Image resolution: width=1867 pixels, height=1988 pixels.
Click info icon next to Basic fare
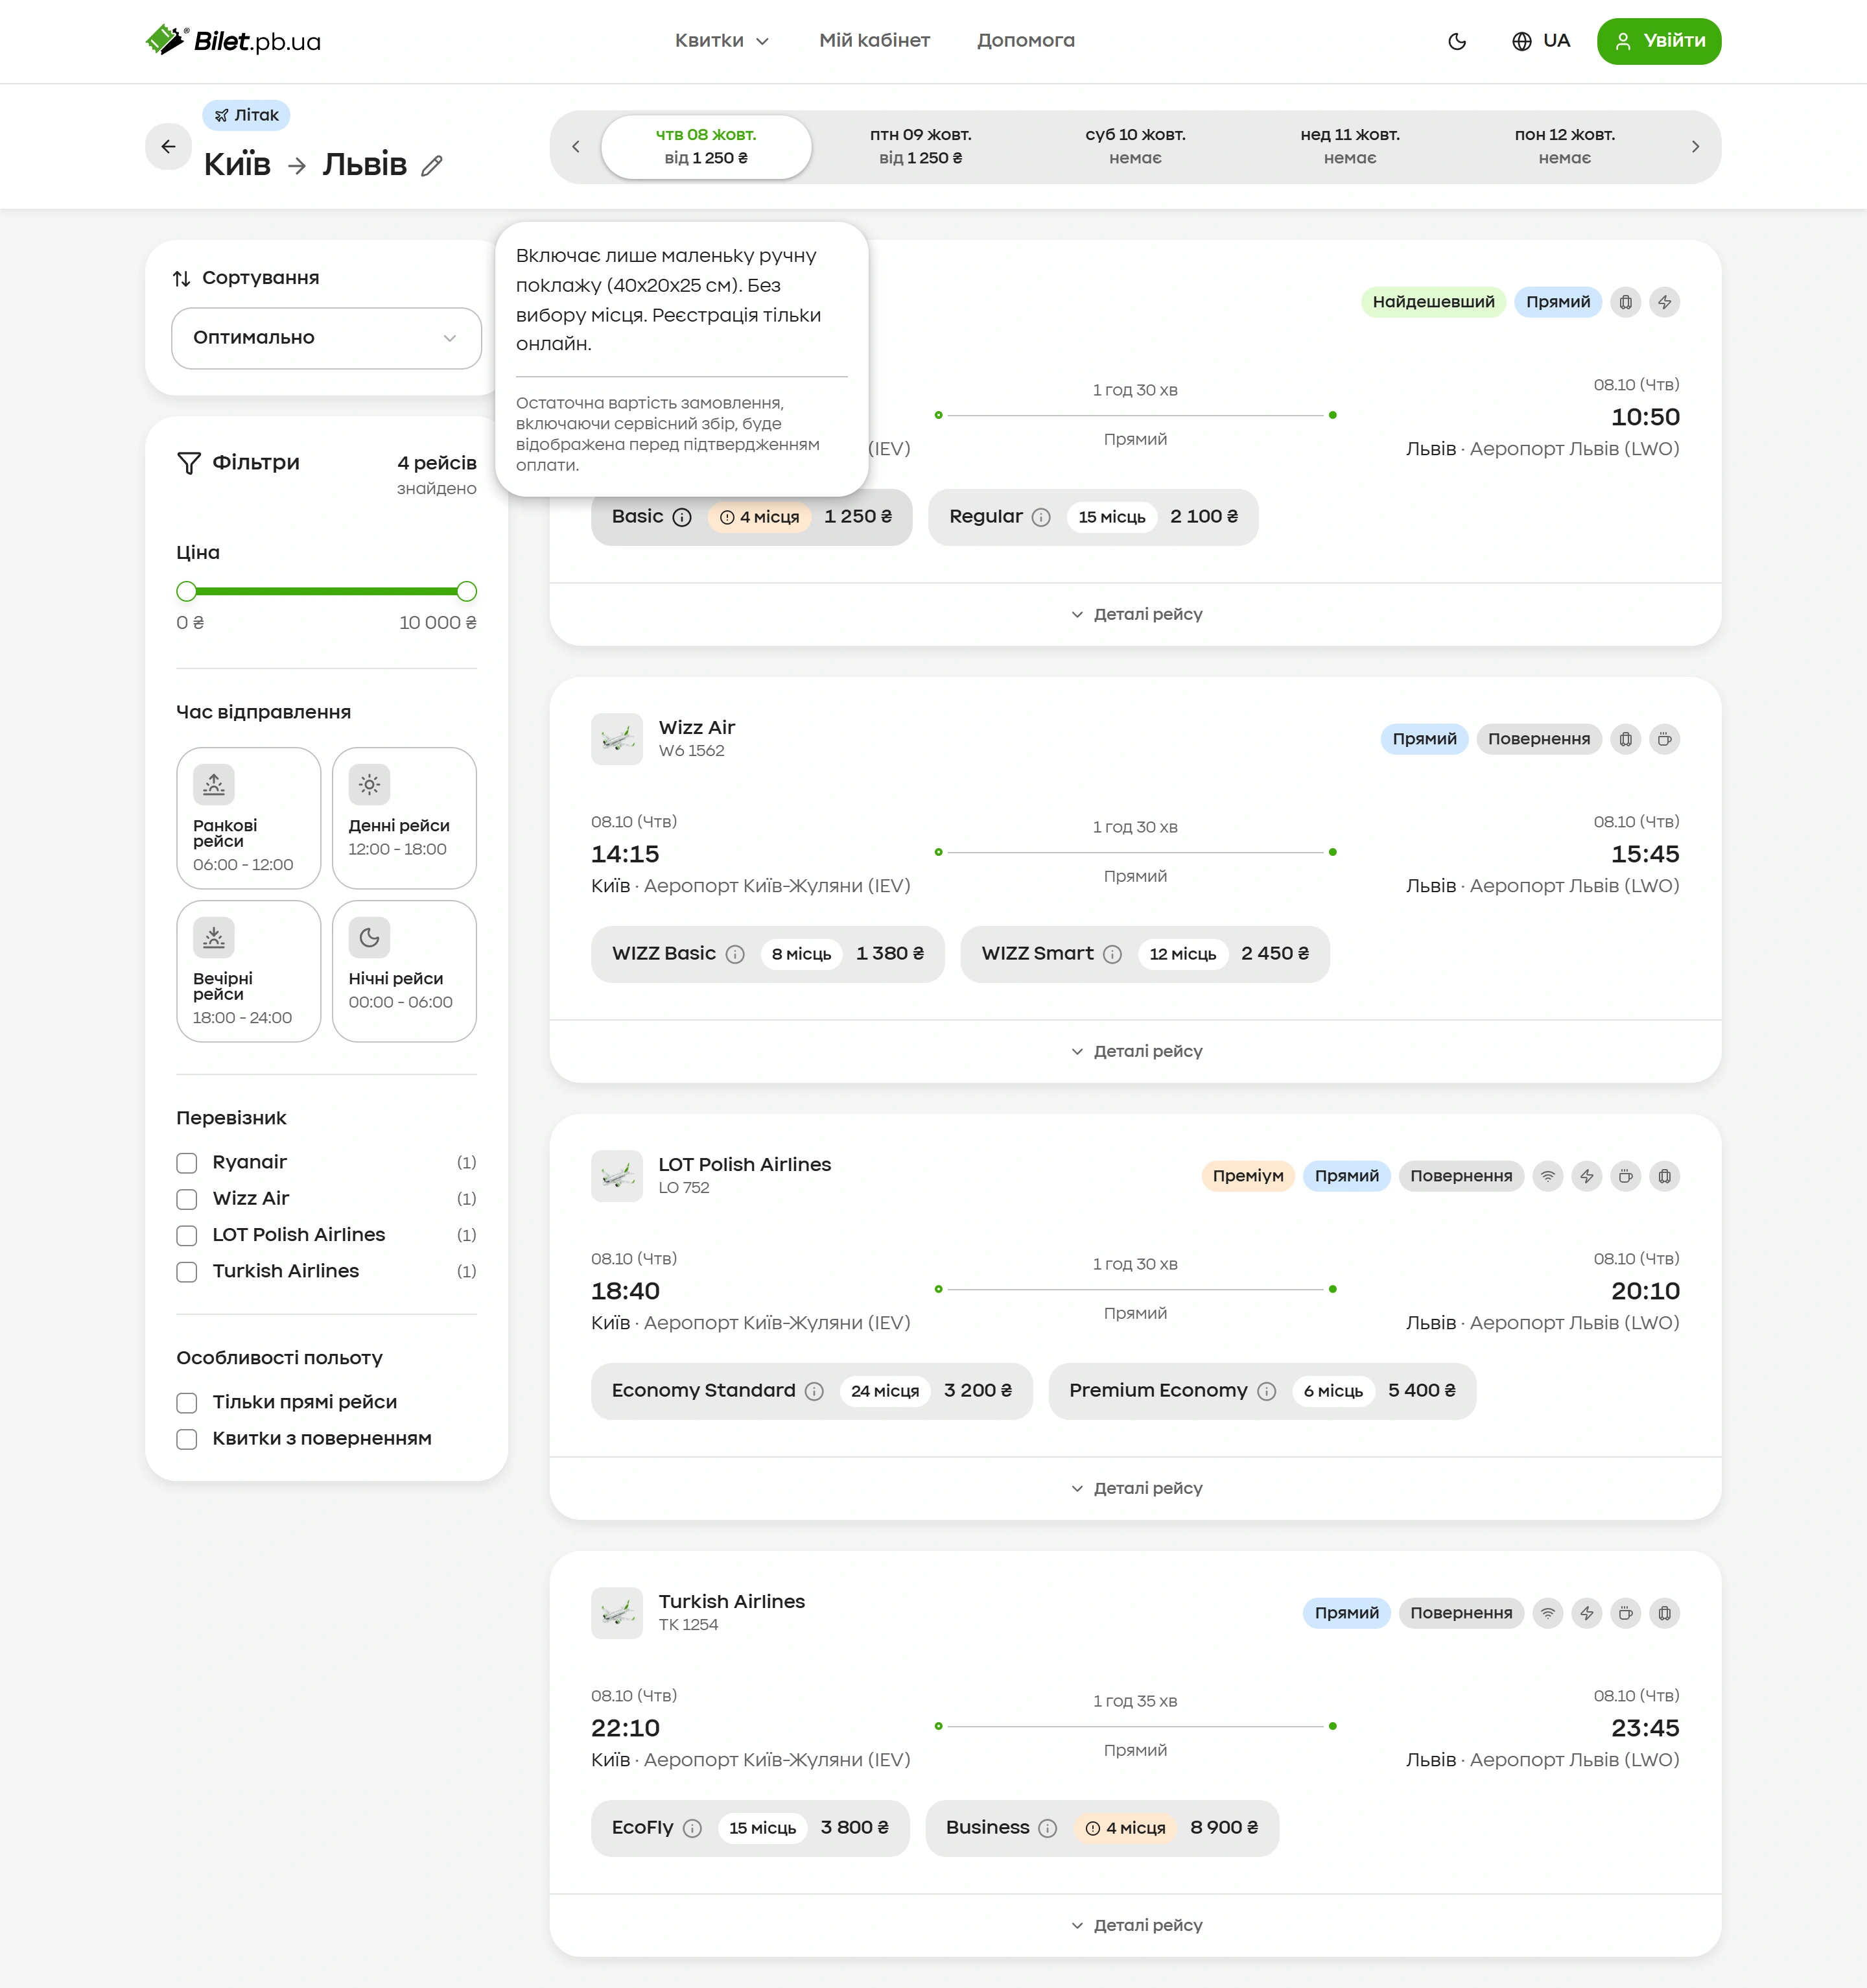click(682, 517)
